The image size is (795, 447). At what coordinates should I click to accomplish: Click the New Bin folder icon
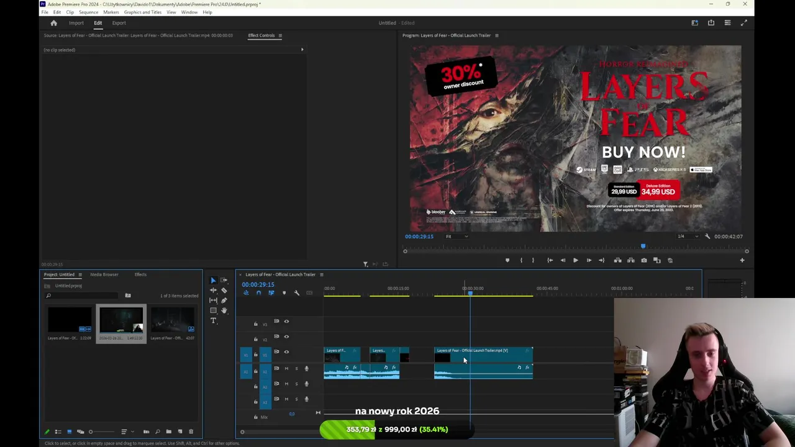169,431
